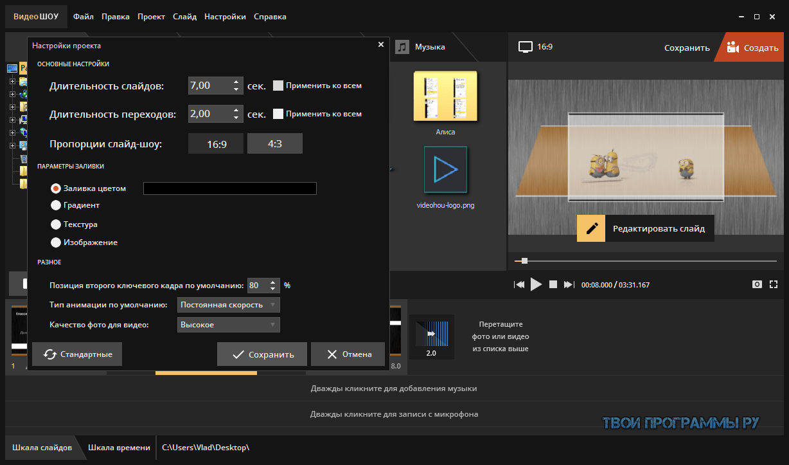Select the Градиент fill option
Screen dimensions: 789x465
(x=56, y=205)
